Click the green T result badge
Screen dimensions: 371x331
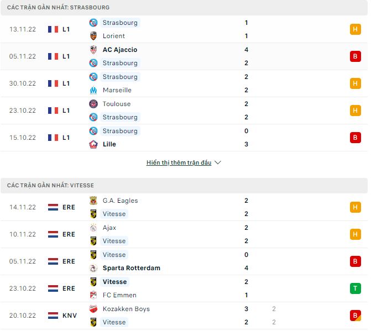(356, 288)
